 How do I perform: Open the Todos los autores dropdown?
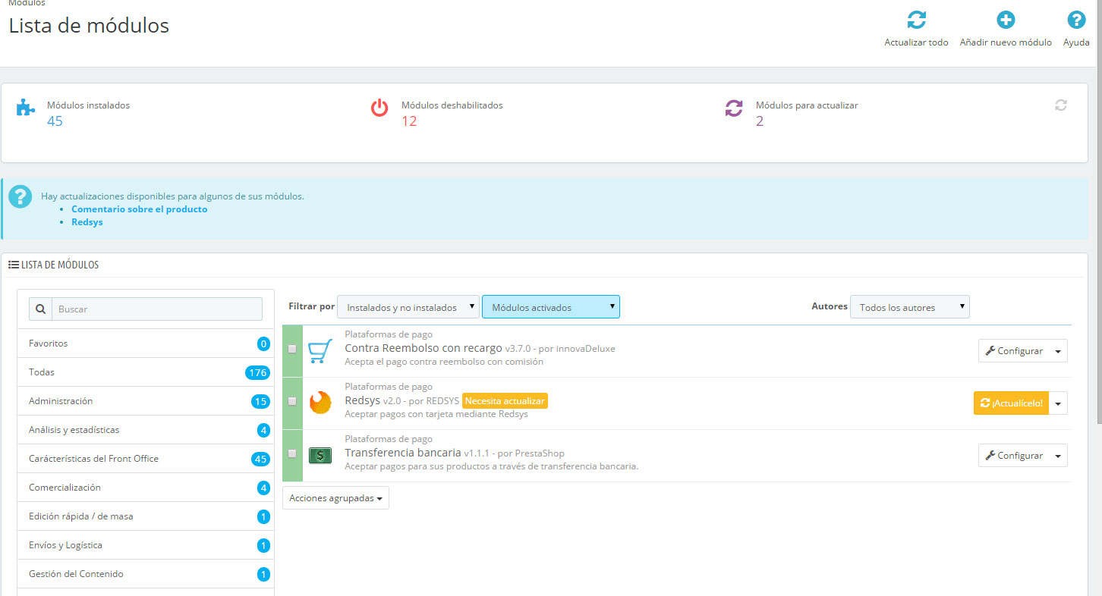click(x=910, y=307)
